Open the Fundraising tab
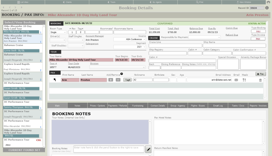 (x=138, y=105)
